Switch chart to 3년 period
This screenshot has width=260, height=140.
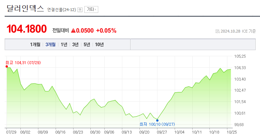75,44
